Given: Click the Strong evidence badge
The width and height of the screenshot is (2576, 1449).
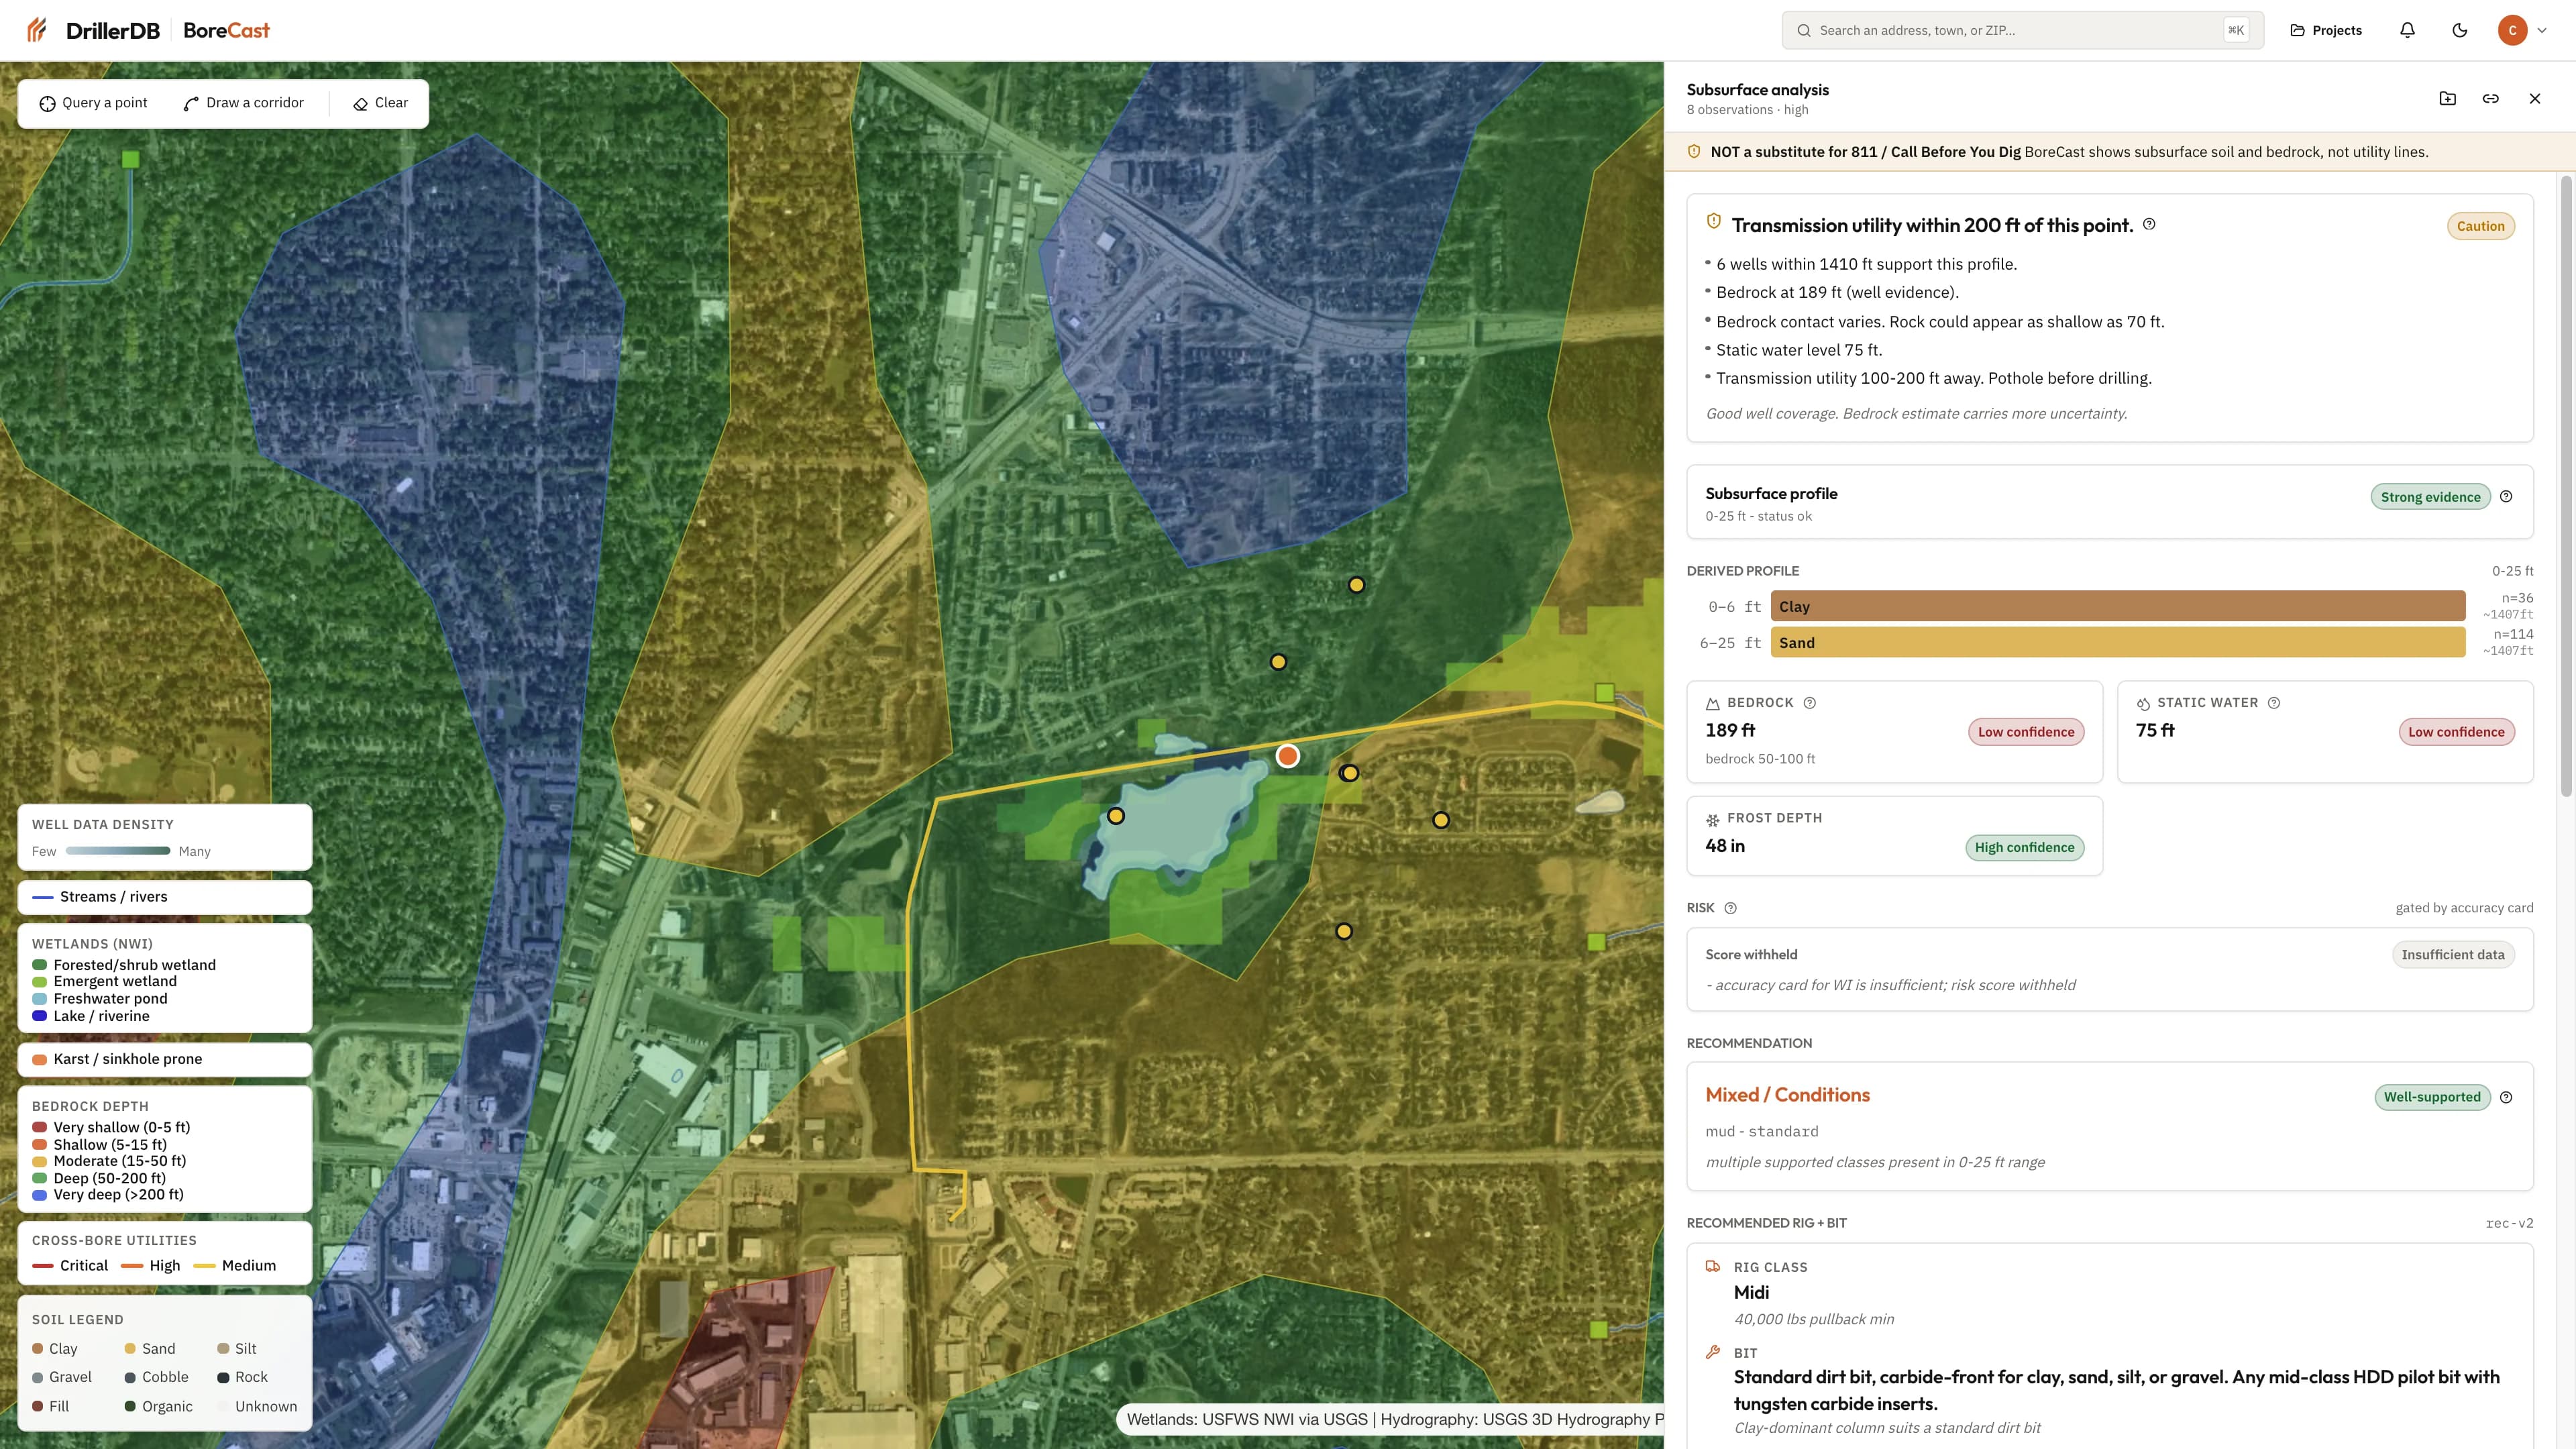Looking at the screenshot, I should click(2430, 497).
